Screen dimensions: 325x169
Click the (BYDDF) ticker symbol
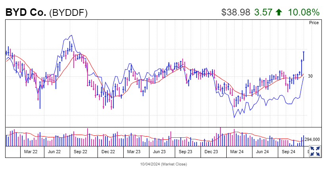point(69,13)
